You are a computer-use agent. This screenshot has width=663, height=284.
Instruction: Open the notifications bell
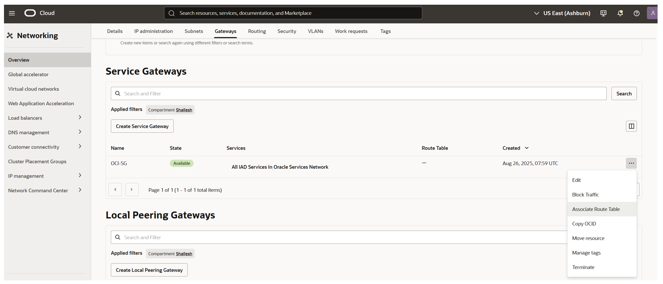coord(620,13)
